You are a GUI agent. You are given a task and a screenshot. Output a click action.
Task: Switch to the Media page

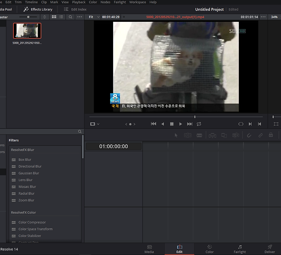point(149,249)
